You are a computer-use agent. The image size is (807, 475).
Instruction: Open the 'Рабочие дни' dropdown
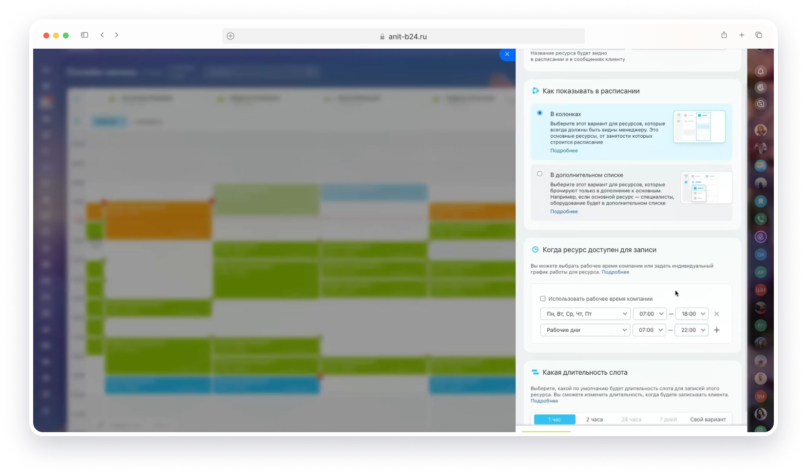(x=585, y=330)
